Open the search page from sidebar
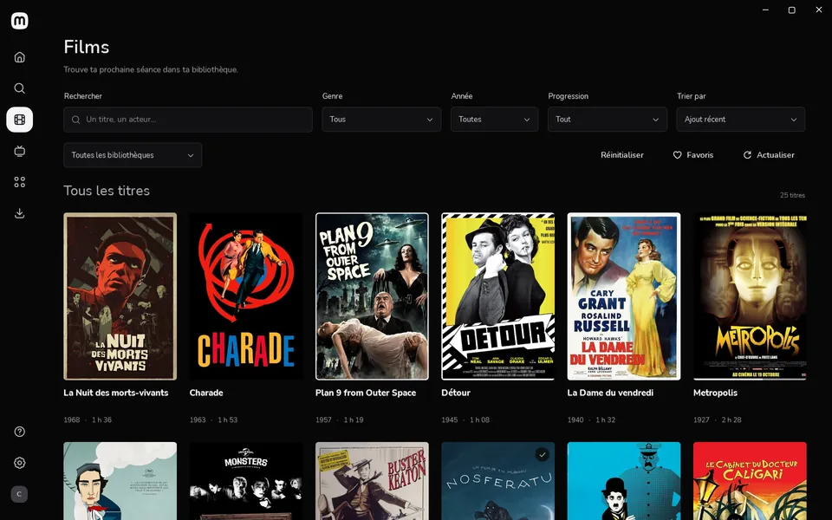Image resolution: width=832 pixels, height=520 pixels. coord(20,88)
